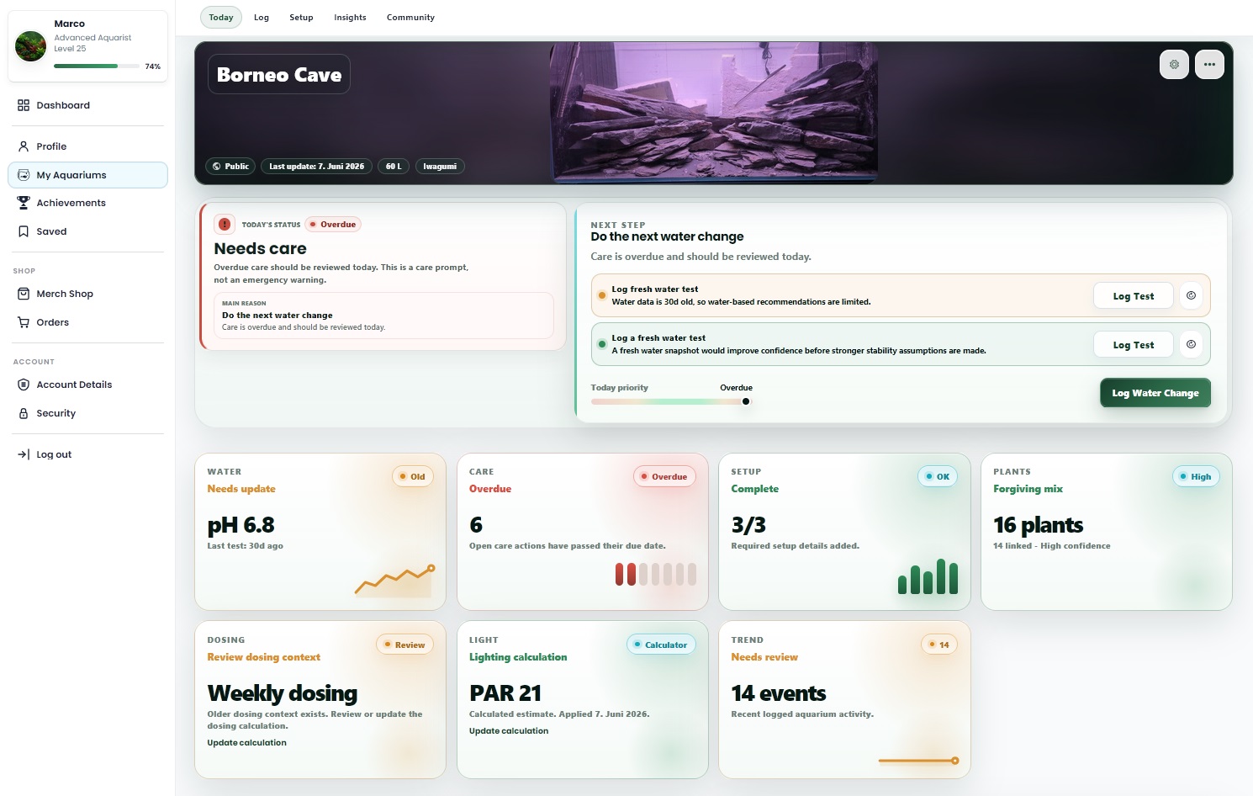The width and height of the screenshot is (1253, 796).
Task: Click the Calculator badge on Light card
Action: (x=661, y=645)
